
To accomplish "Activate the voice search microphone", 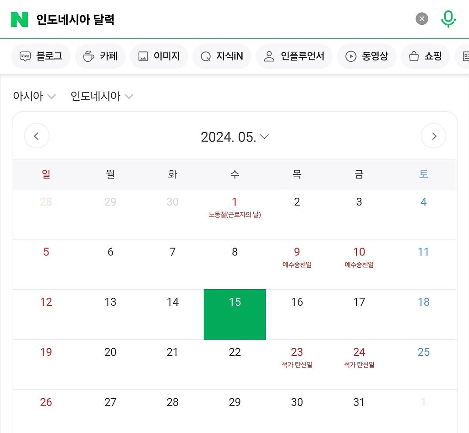I will pos(448,19).
